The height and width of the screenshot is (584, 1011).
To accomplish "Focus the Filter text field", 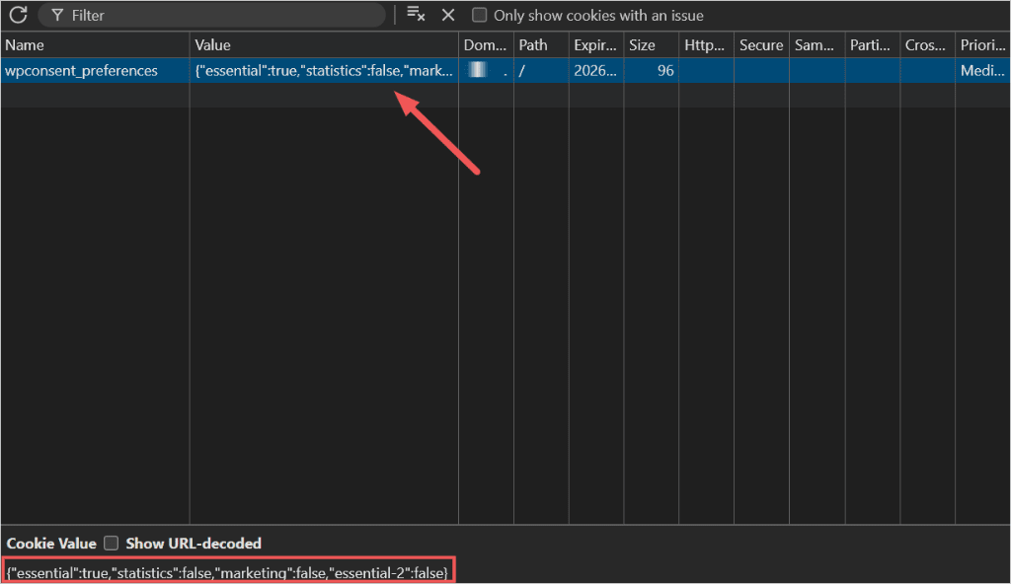I will pyautogui.click(x=211, y=16).
